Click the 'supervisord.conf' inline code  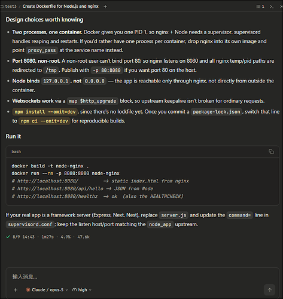click(30, 224)
